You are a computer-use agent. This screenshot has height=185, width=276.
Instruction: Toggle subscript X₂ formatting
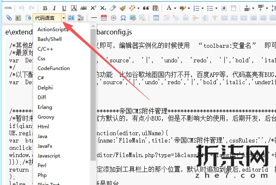point(103,8)
